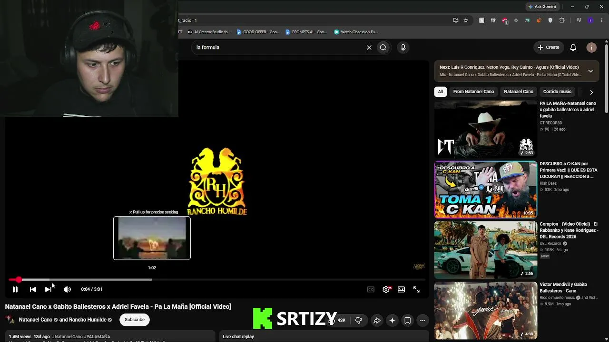Viewport: 609px width, 342px height.
Task: Like the video showing 43K likes
Action: [337, 321]
